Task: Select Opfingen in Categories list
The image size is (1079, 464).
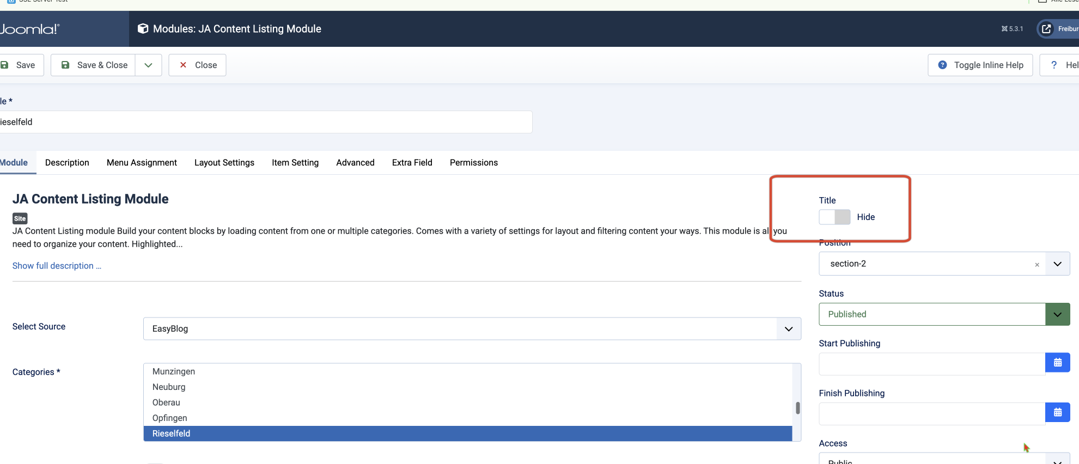Action: 468,418
